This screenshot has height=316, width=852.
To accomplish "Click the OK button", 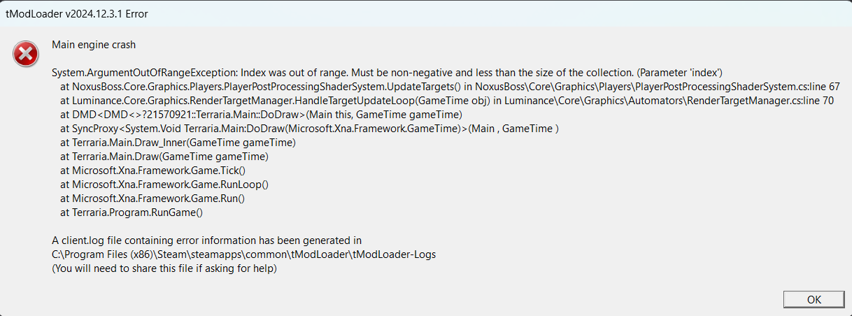I will coord(814,299).
